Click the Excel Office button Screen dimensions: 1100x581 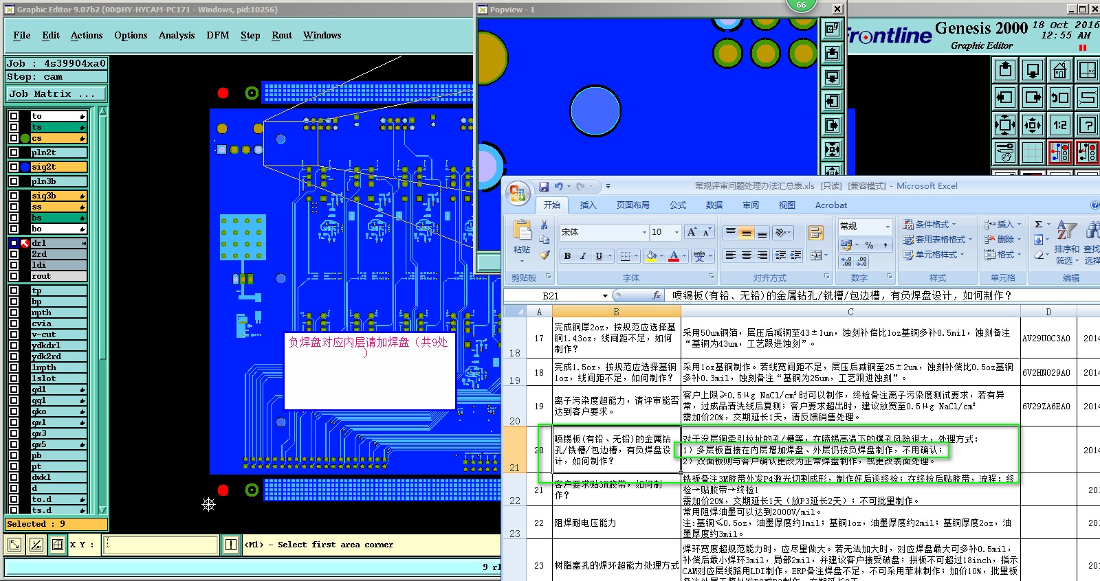pos(518,193)
